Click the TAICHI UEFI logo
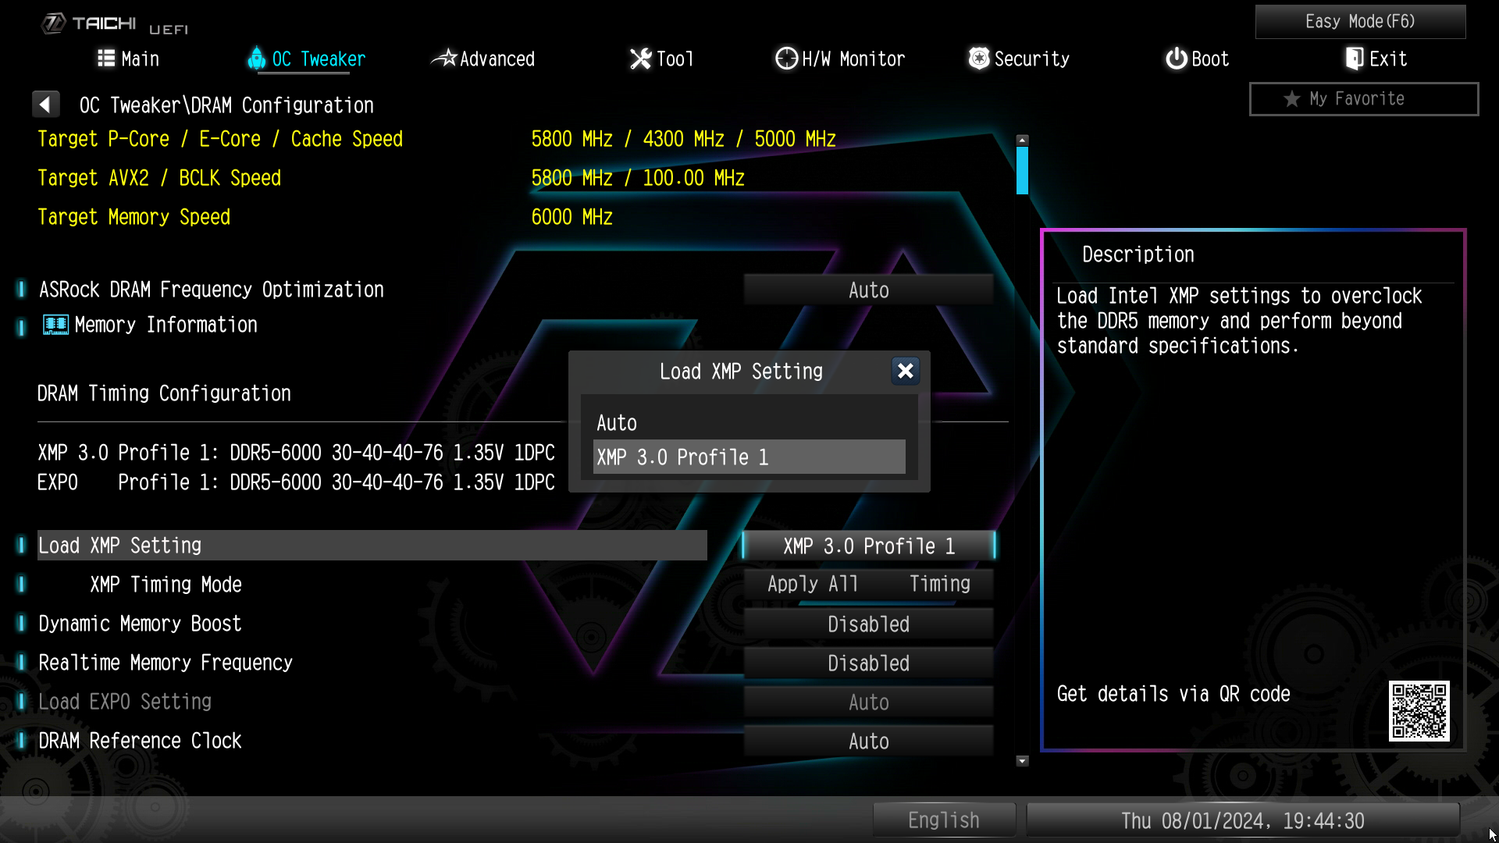 tap(116, 25)
